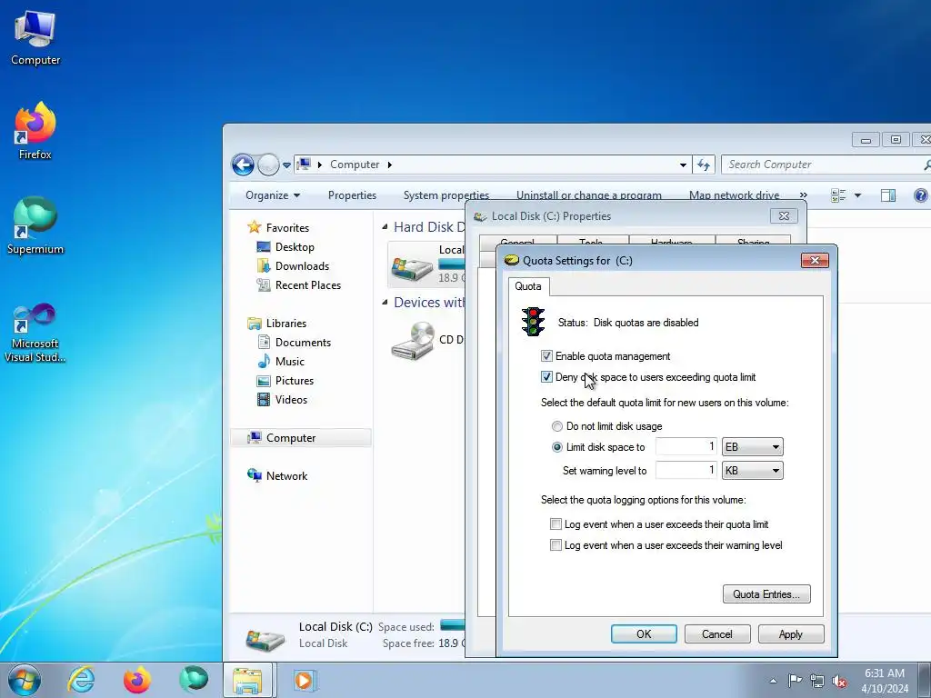Click OK in Quota Settings
This screenshot has height=698, width=931.
pos(644,633)
